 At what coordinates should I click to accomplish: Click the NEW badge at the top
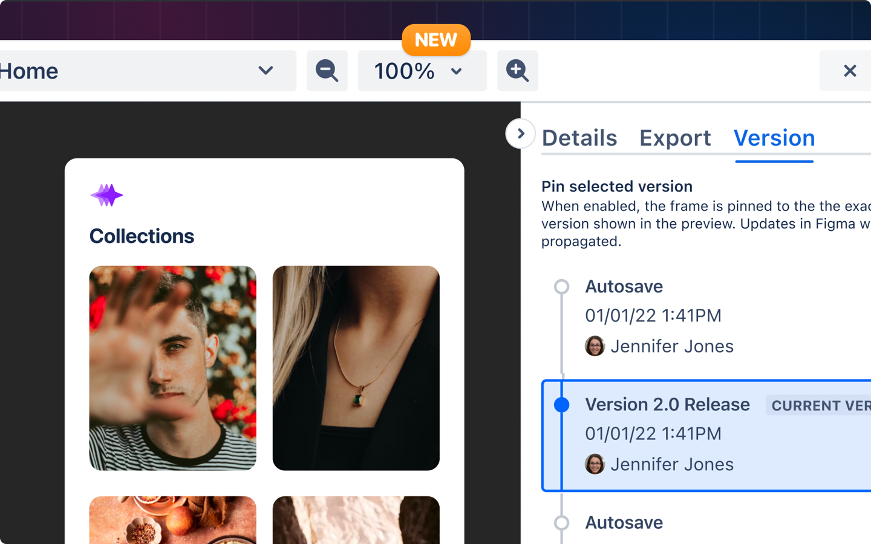[435, 40]
